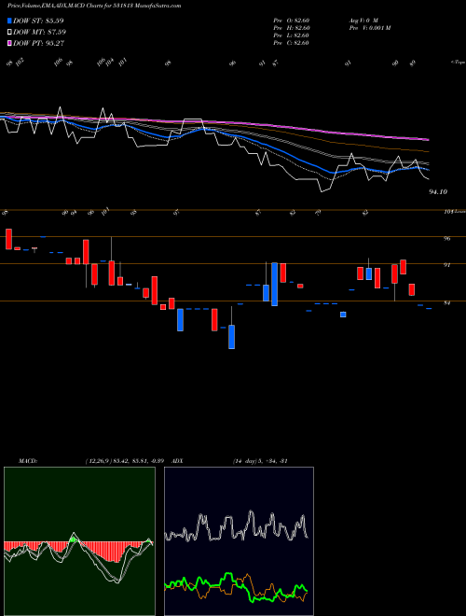Screen dimensions: 466x616
Task: Click the tall blue candlestick touching the 91 line
Action: (x=275, y=284)
